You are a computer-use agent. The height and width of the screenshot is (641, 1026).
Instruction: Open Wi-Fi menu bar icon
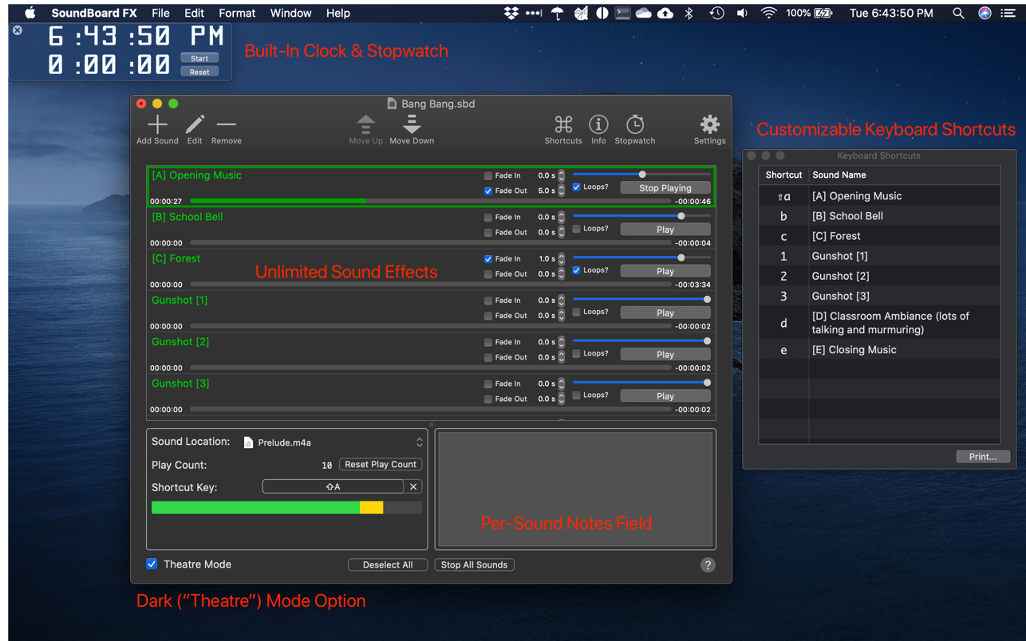coord(768,13)
